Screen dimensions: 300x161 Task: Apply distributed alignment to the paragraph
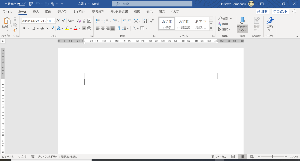[x=118, y=28]
